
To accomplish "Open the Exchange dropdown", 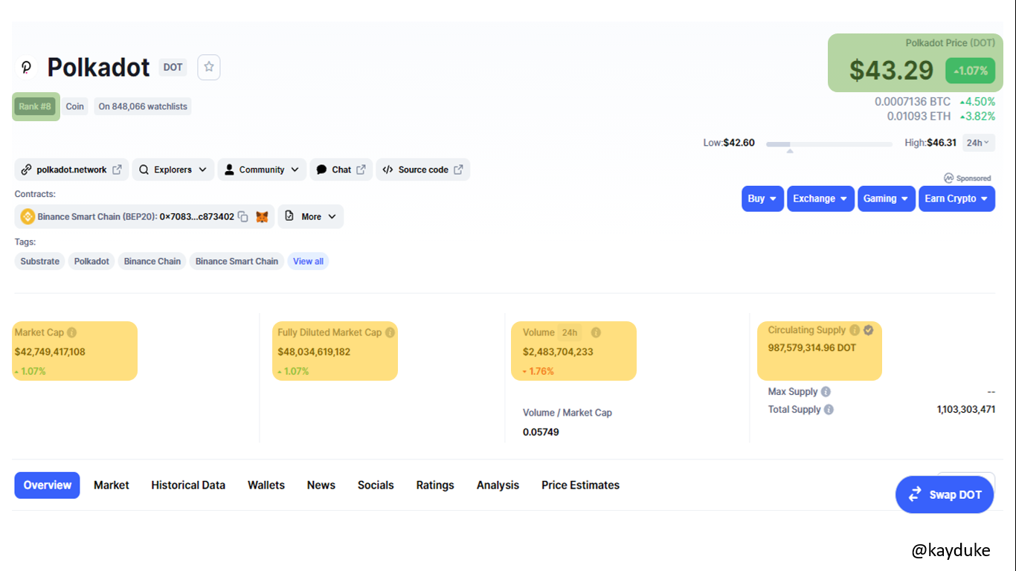I will [820, 199].
